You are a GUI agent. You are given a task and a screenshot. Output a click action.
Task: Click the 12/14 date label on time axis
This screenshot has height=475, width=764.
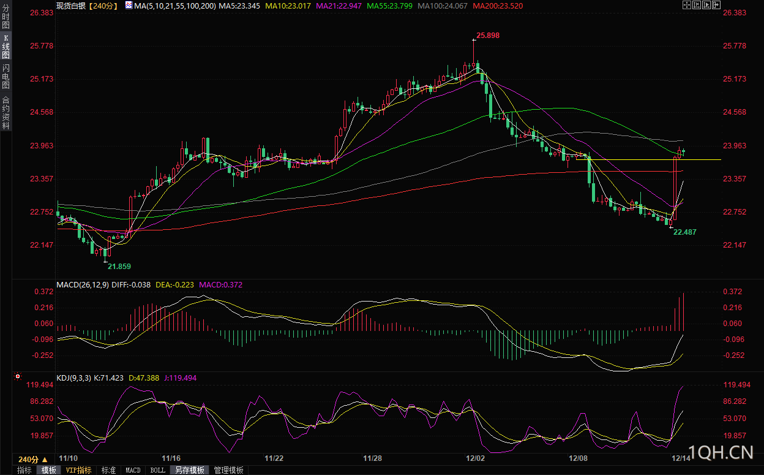(681, 458)
